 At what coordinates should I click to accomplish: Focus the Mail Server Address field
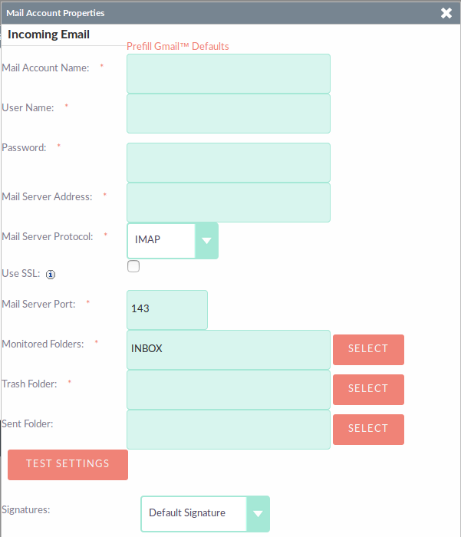229,203
